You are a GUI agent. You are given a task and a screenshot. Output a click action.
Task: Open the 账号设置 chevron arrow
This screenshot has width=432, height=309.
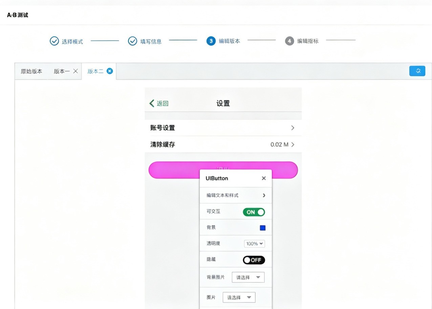pyautogui.click(x=293, y=128)
